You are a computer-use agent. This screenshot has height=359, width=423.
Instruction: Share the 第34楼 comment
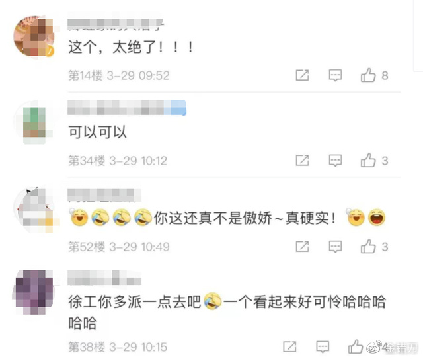pos(303,161)
